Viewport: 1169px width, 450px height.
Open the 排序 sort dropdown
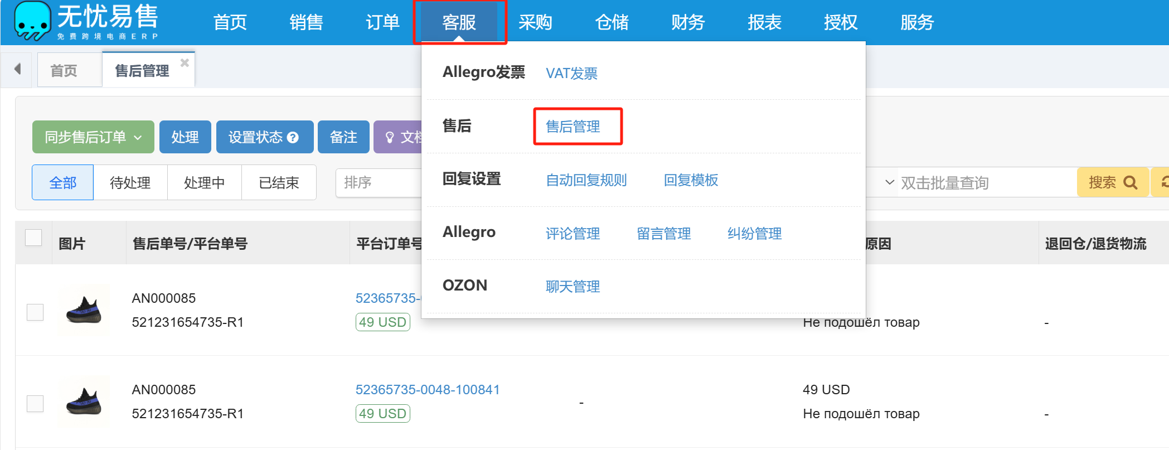(x=379, y=182)
